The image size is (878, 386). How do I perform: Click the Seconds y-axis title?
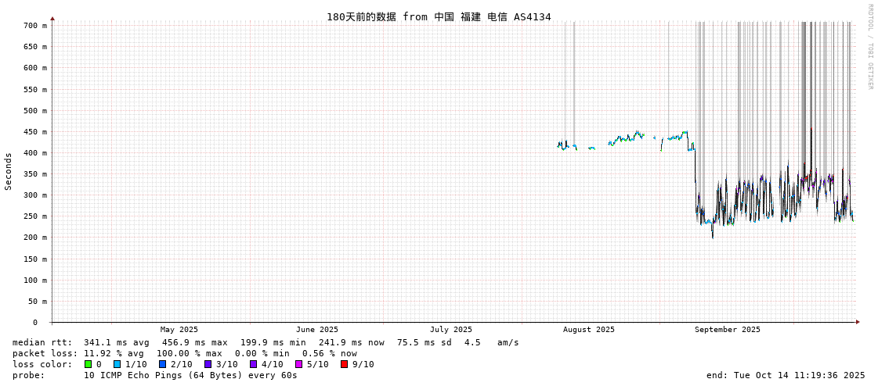pos(9,172)
